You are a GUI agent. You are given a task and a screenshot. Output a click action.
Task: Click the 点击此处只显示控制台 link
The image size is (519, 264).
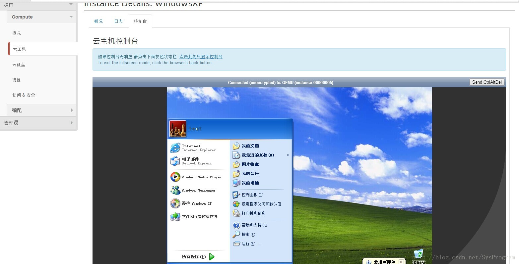click(x=201, y=57)
